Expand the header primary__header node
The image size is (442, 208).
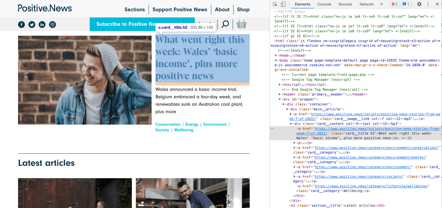click(x=280, y=94)
